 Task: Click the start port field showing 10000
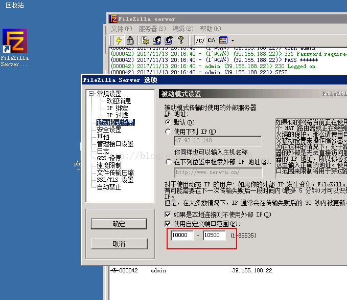182,235
